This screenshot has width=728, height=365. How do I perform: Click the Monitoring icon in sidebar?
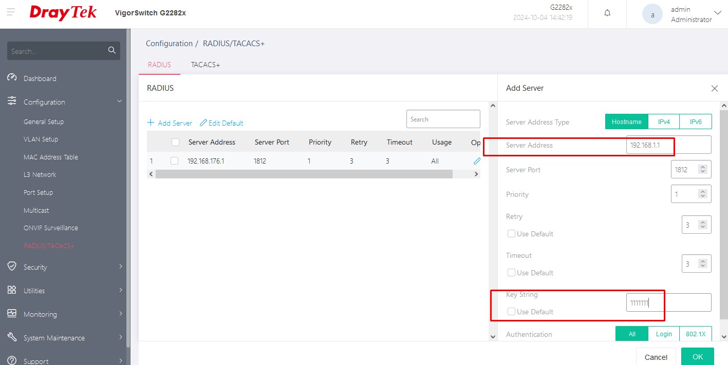point(12,314)
